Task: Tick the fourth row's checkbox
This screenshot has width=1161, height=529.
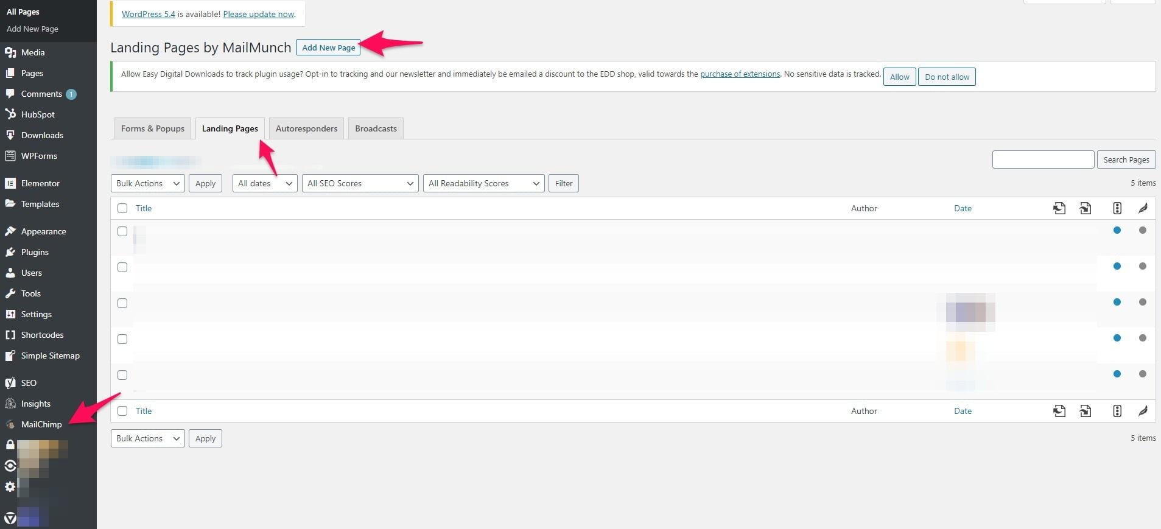Action: pos(122,339)
